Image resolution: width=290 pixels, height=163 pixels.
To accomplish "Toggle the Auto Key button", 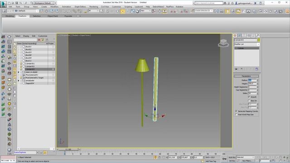I will (x=232, y=157).
